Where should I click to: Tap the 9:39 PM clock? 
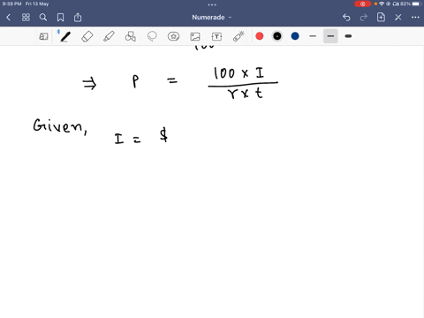point(11,4)
